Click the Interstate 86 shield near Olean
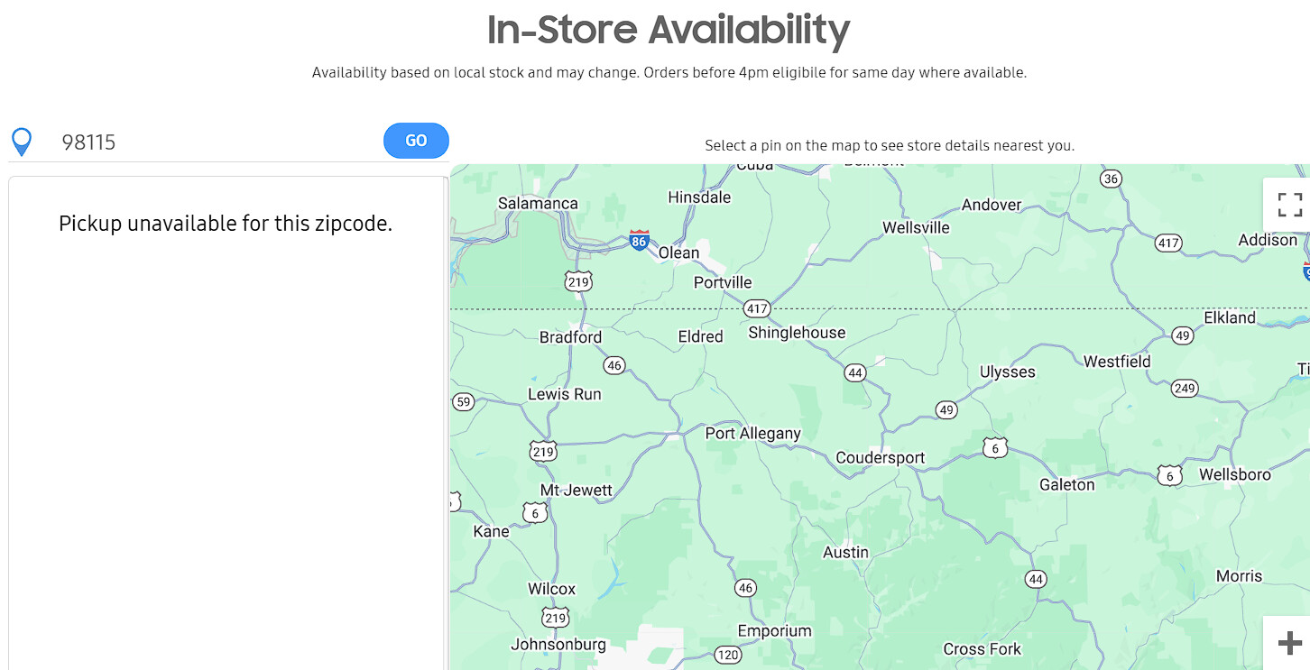 coord(639,240)
